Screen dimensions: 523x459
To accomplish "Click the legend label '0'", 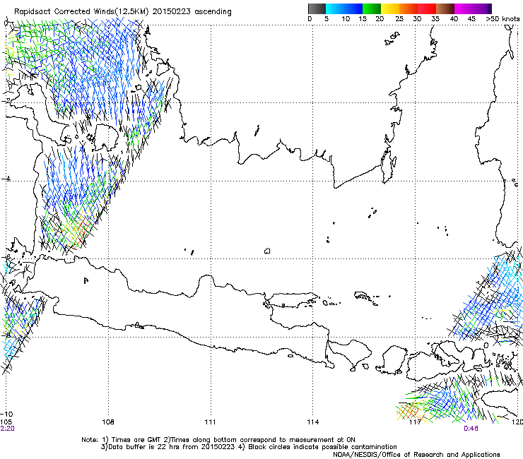I will [310, 19].
